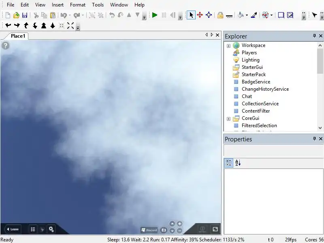Toggle fullscreen icon in viewport corner

(x=215, y=229)
